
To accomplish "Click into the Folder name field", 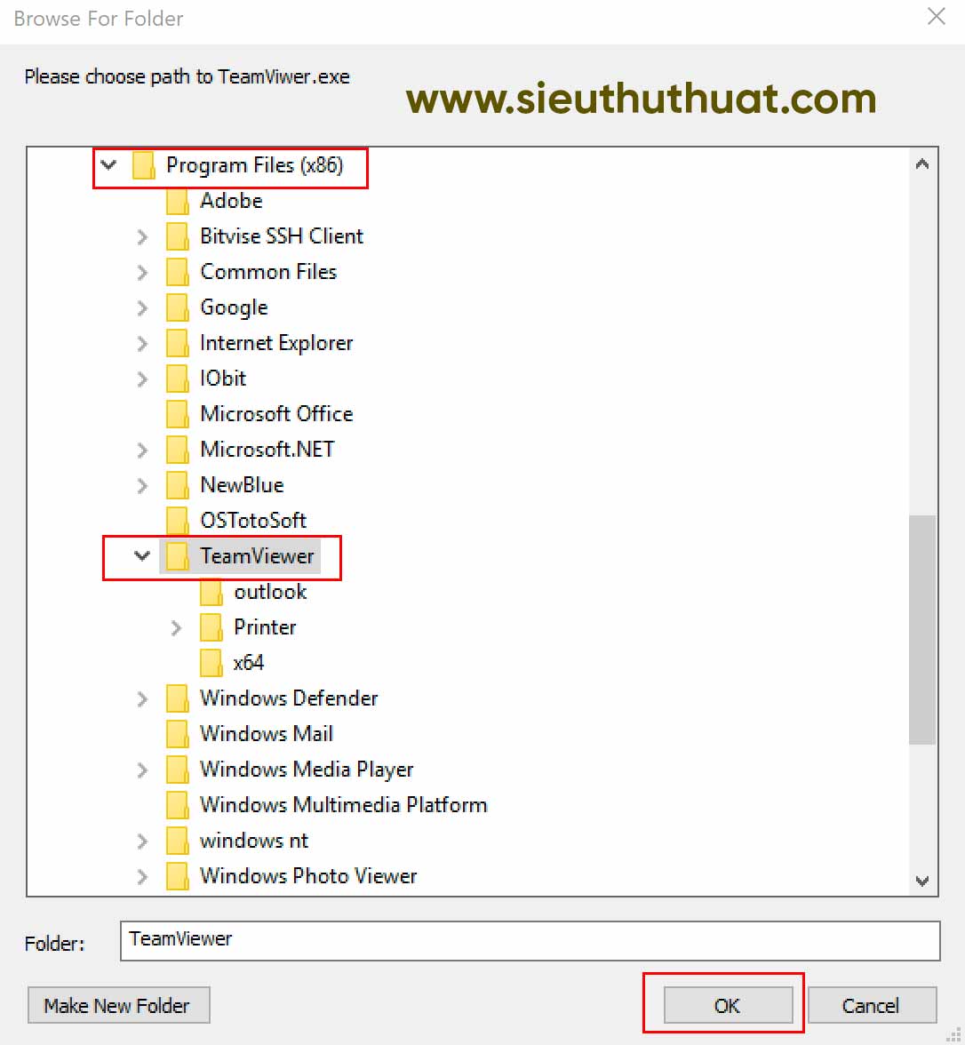I will [x=530, y=940].
